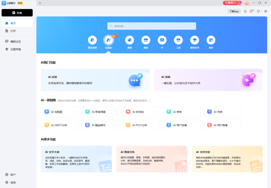Viewport: 271px width, 188px height.
Task: Open the avatar account dropdown
Action: [x=246, y=3]
